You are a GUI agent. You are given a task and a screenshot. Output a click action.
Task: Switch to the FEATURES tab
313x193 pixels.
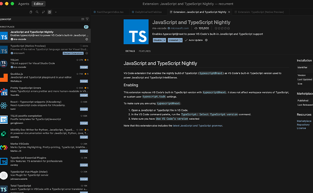click(x=145, y=51)
